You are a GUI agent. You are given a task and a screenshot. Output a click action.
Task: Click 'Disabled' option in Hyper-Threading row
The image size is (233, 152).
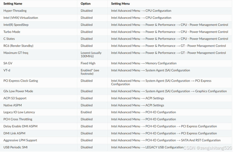pos(87,11)
